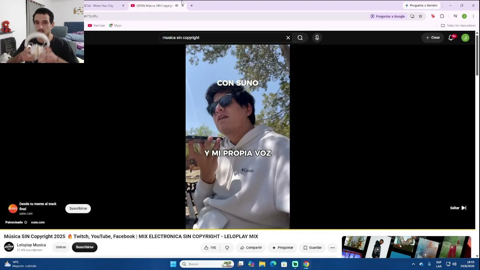Subscribe to the Suno ad channel
The width and height of the screenshot is (480, 270).
click(78, 208)
